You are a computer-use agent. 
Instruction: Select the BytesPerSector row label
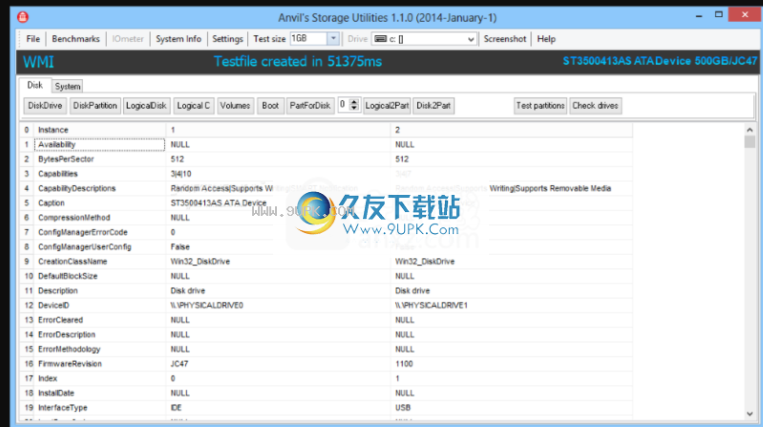pos(66,160)
